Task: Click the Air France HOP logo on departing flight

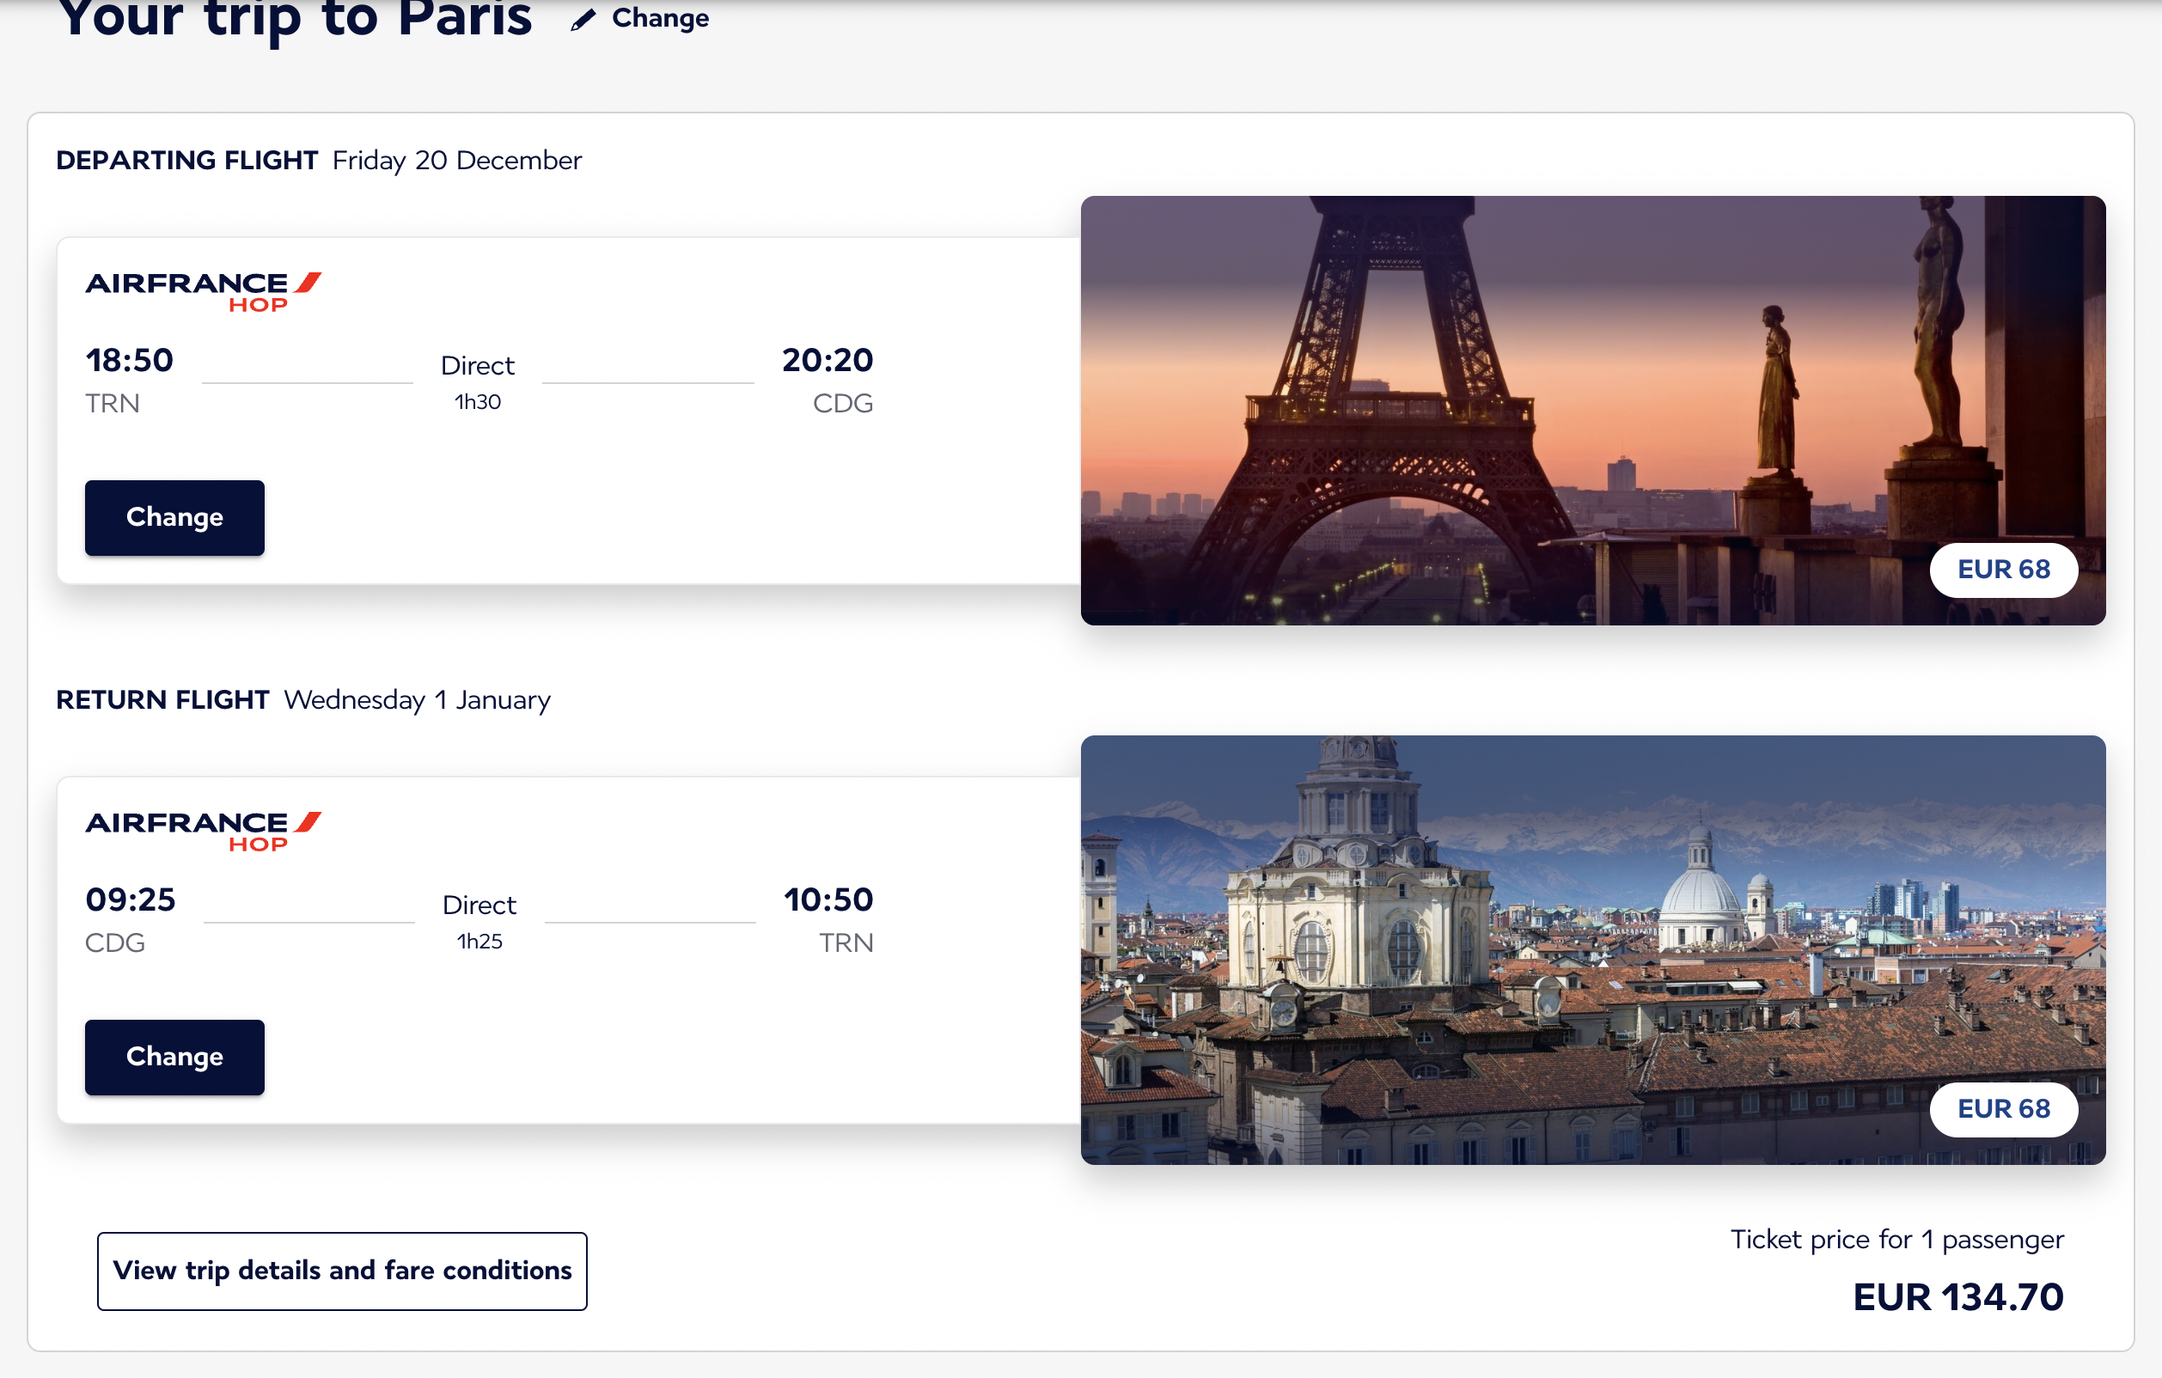Action: [203, 292]
